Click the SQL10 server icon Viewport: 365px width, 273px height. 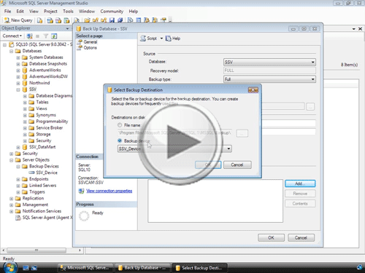[x=11, y=44]
